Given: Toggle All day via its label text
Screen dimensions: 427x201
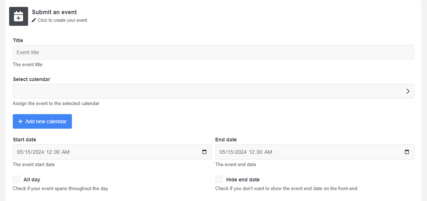Looking at the screenshot, I should [32, 180].
